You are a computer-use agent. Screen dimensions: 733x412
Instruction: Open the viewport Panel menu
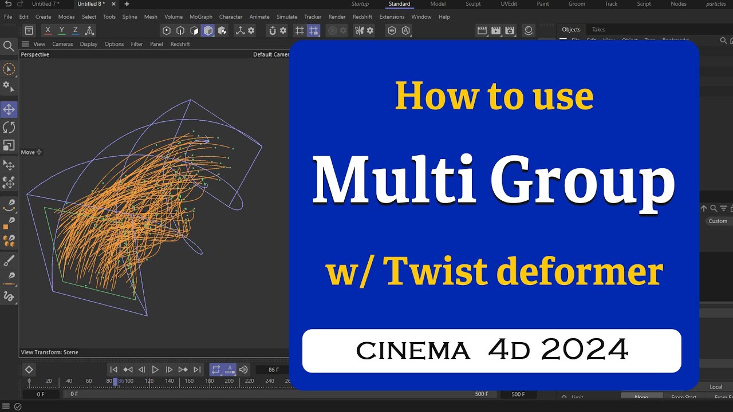(156, 44)
